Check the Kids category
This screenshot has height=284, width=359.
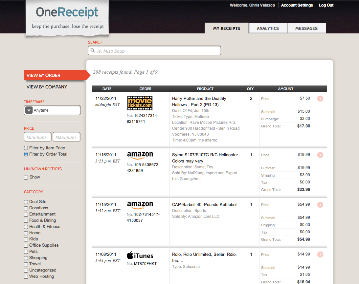[26, 239]
